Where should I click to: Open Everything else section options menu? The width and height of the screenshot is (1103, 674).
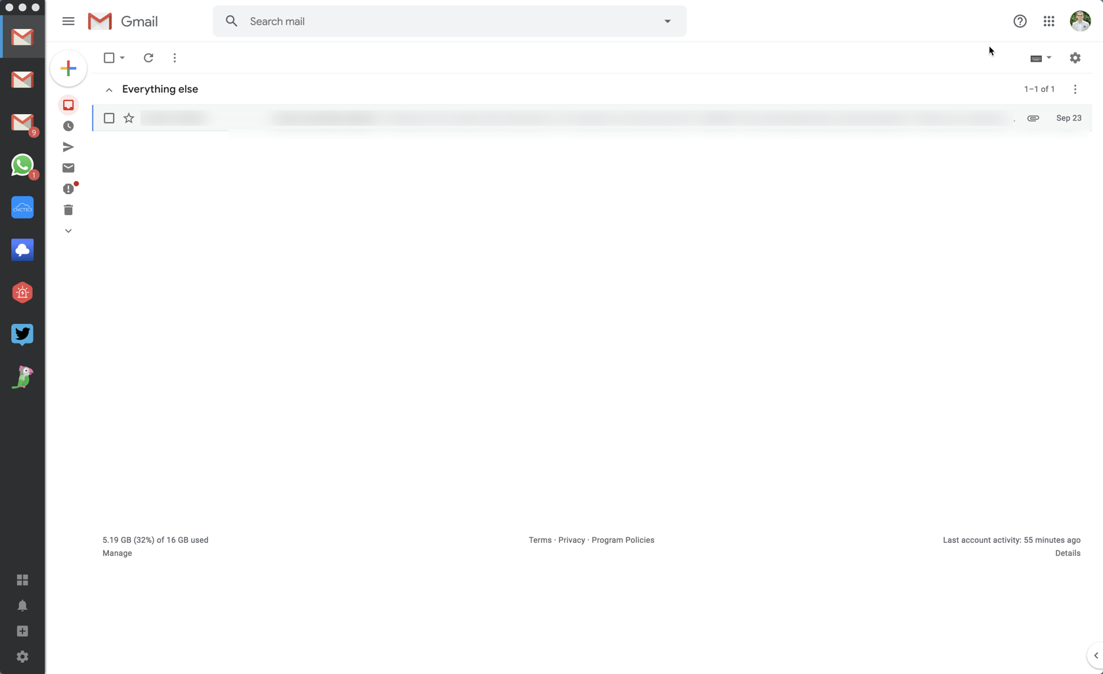[1075, 89]
